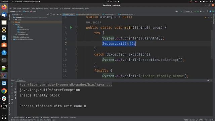Open the VCS menu
Viewport: 215px width, 121px height.
pyautogui.click(x=61, y=8)
